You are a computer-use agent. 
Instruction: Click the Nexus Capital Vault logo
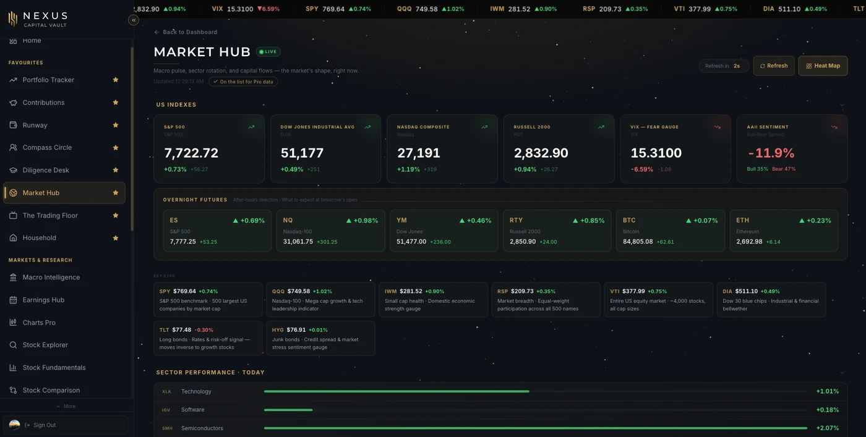[38, 19]
